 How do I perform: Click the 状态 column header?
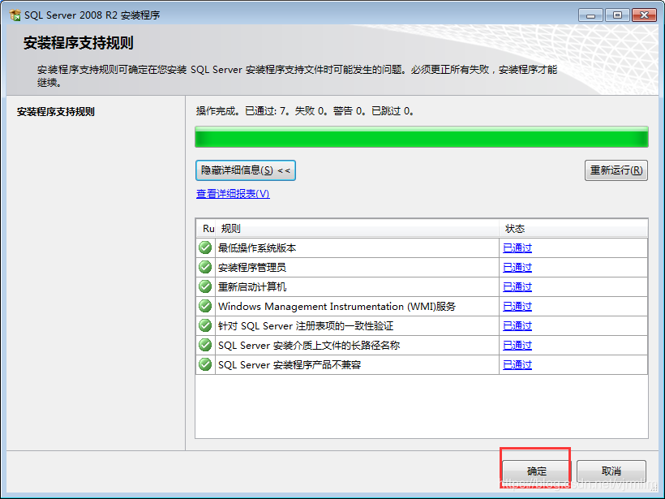pyautogui.click(x=573, y=229)
